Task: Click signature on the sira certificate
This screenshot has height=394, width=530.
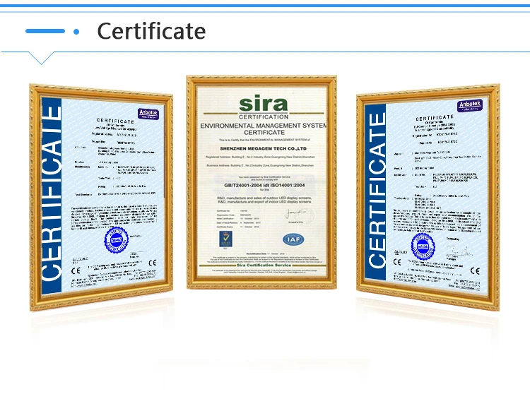Action: (x=298, y=214)
